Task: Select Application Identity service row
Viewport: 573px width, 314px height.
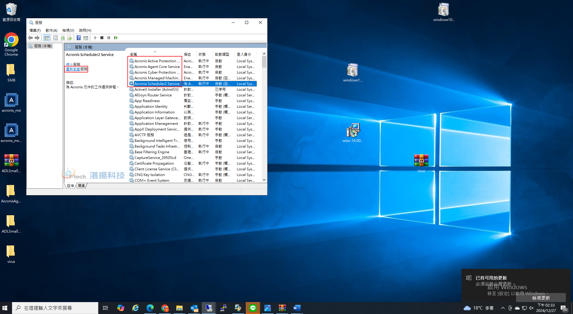Action: point(193,107)
